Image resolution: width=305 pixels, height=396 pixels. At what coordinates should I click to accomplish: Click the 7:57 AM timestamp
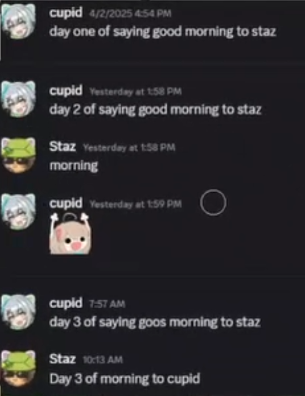(107, 304)
